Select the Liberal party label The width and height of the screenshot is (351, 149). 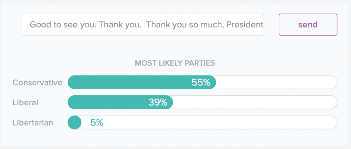pos(25,102)
